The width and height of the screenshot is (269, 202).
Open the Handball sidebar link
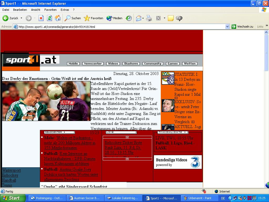pos(9,180)
